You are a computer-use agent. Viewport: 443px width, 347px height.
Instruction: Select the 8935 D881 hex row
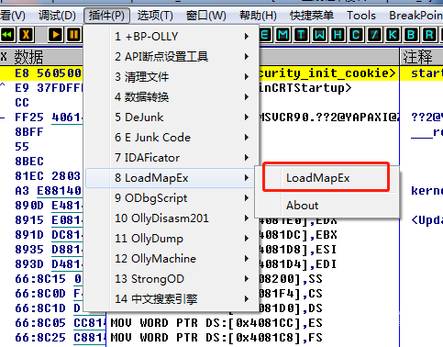pos(49,250)
